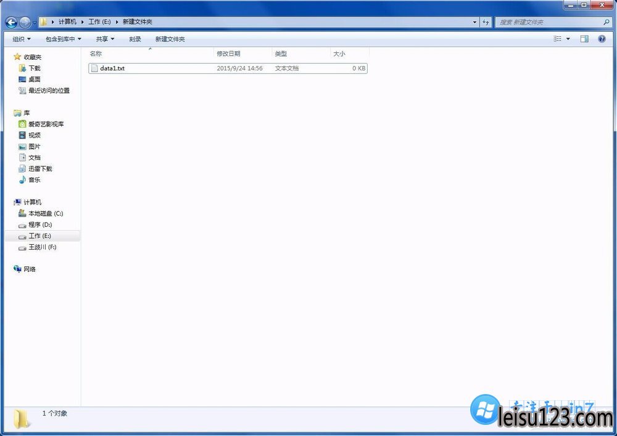Screen dimensions: 617x436
Task: Select 新建文件夹 in the address breadcrumb
Action: (x=138, y=22)
